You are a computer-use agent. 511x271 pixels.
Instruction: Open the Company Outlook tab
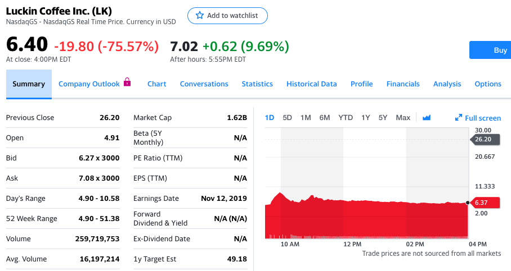click(89, 84)
